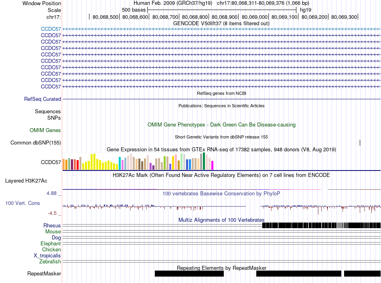Click the Mouse alignment label
Image resolution: width=381 pixels, height=283 pixels.
(53, 232)
